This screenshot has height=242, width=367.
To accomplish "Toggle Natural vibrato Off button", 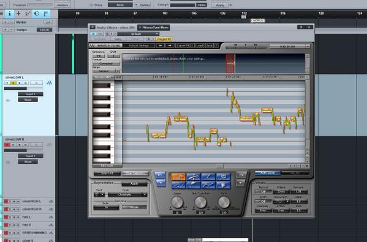I will (263, 192).
